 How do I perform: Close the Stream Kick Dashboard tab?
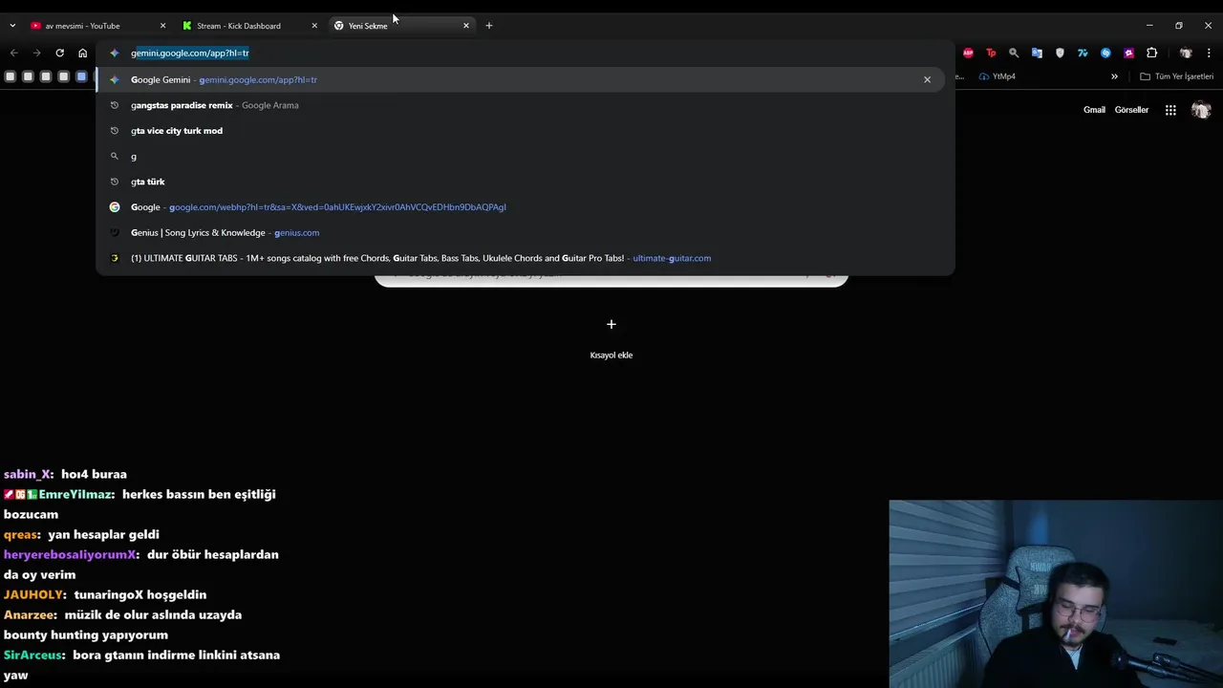pyautogui.click(x=314, y=26)
